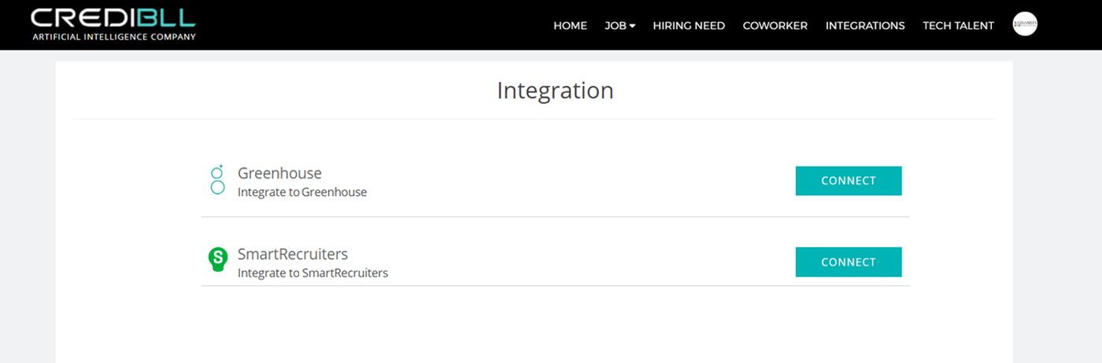The width and height of the screenshot is (1102, 363).
Task: Open the user profile avatar
Action: pos(1025,24)
